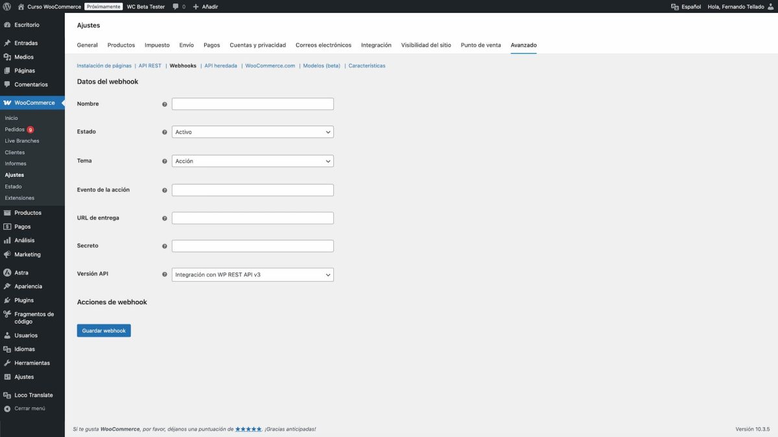This screenshot has width=778, height=437.
Task: Open the Estado dropdown showing Activo
Action: coord(252,131)
